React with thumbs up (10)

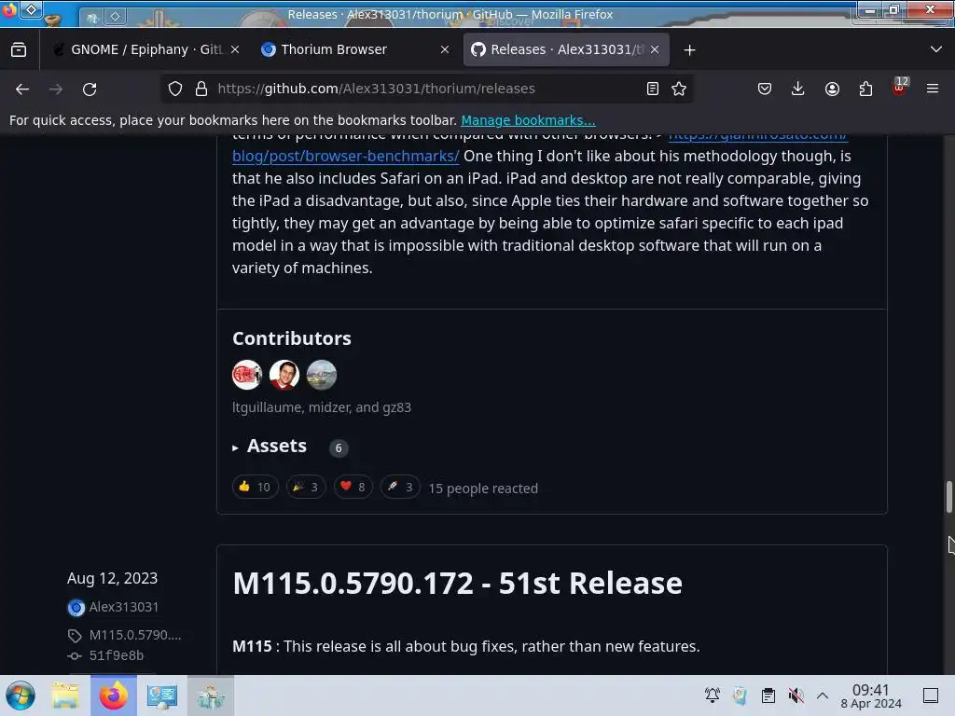point(256,487)
